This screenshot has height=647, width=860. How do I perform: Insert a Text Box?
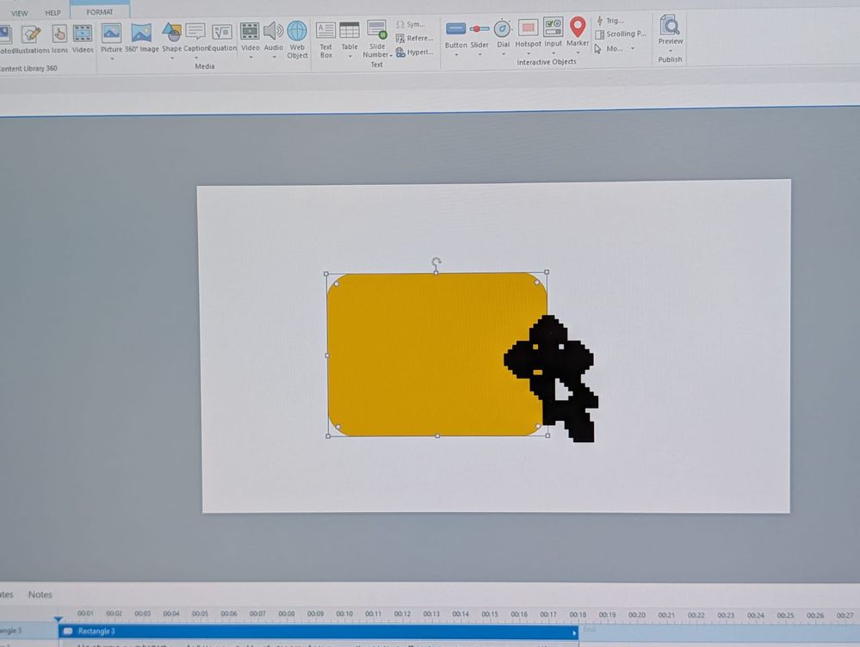pos(325,40)
